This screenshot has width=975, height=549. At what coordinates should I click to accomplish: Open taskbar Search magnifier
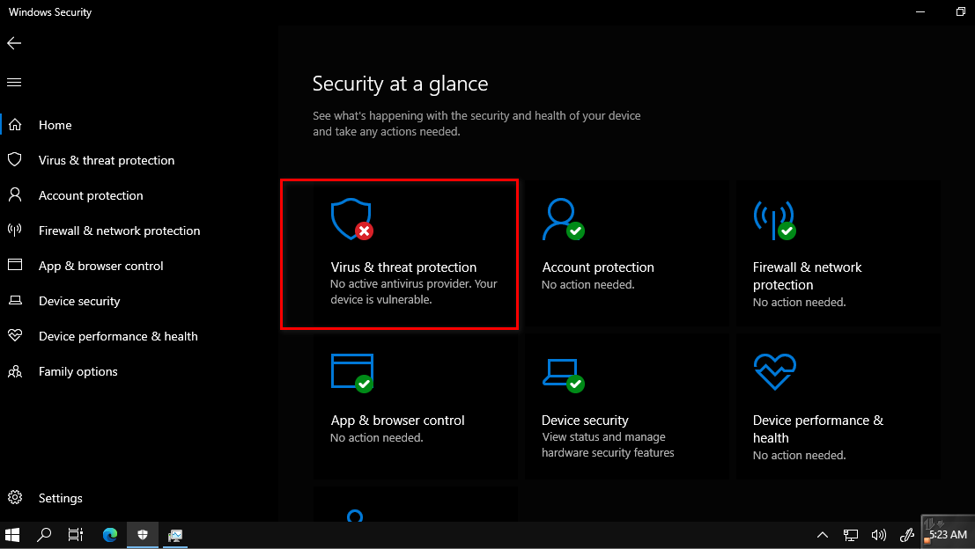(x=44, y=535)
